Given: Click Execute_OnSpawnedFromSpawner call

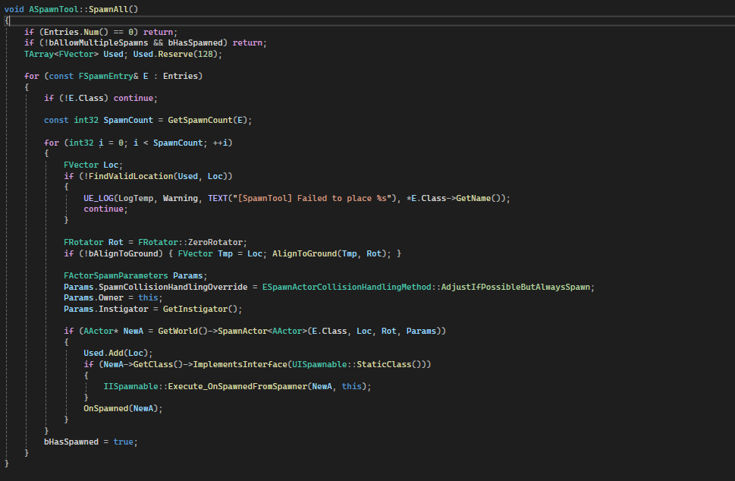Looking at the screenshot, I should (x=237, y=386).
